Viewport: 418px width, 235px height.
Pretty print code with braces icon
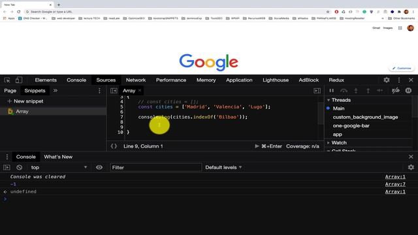point(114,146)
